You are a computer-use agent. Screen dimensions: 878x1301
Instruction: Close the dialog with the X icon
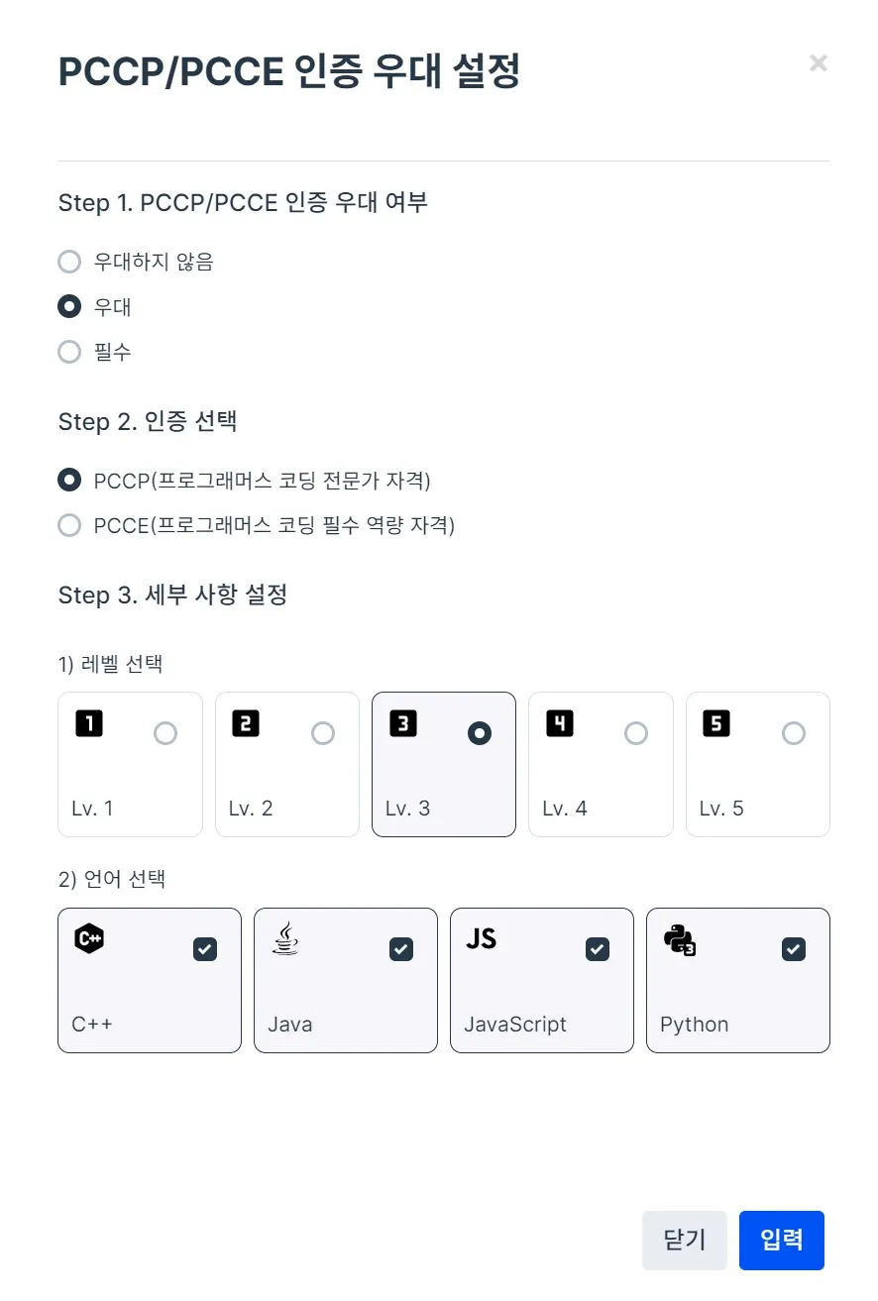click(x=819, y=63)
